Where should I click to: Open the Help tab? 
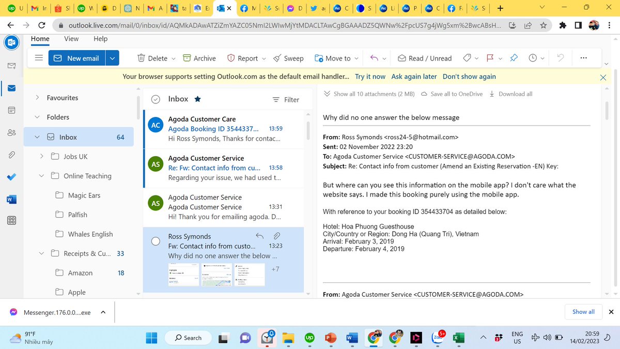(101, 39)
